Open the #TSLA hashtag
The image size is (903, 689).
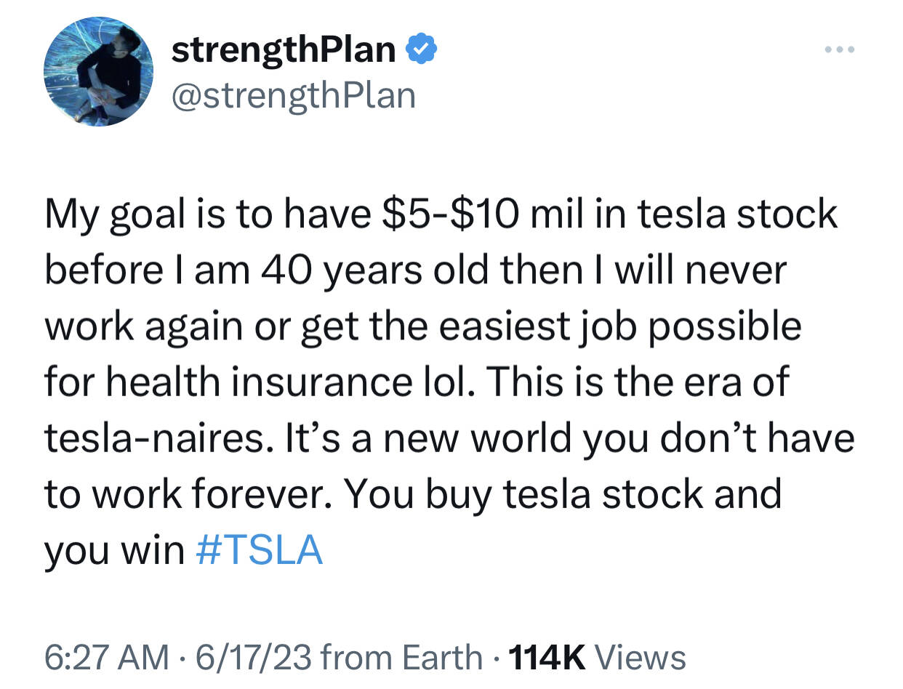(x=259, y=550)
